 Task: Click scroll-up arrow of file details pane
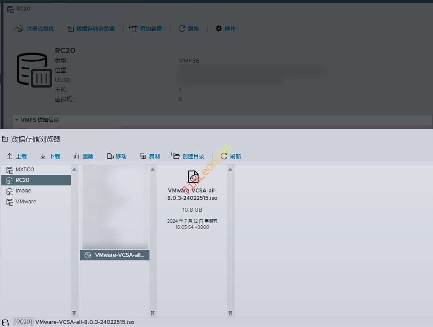[x=230, y=170]
